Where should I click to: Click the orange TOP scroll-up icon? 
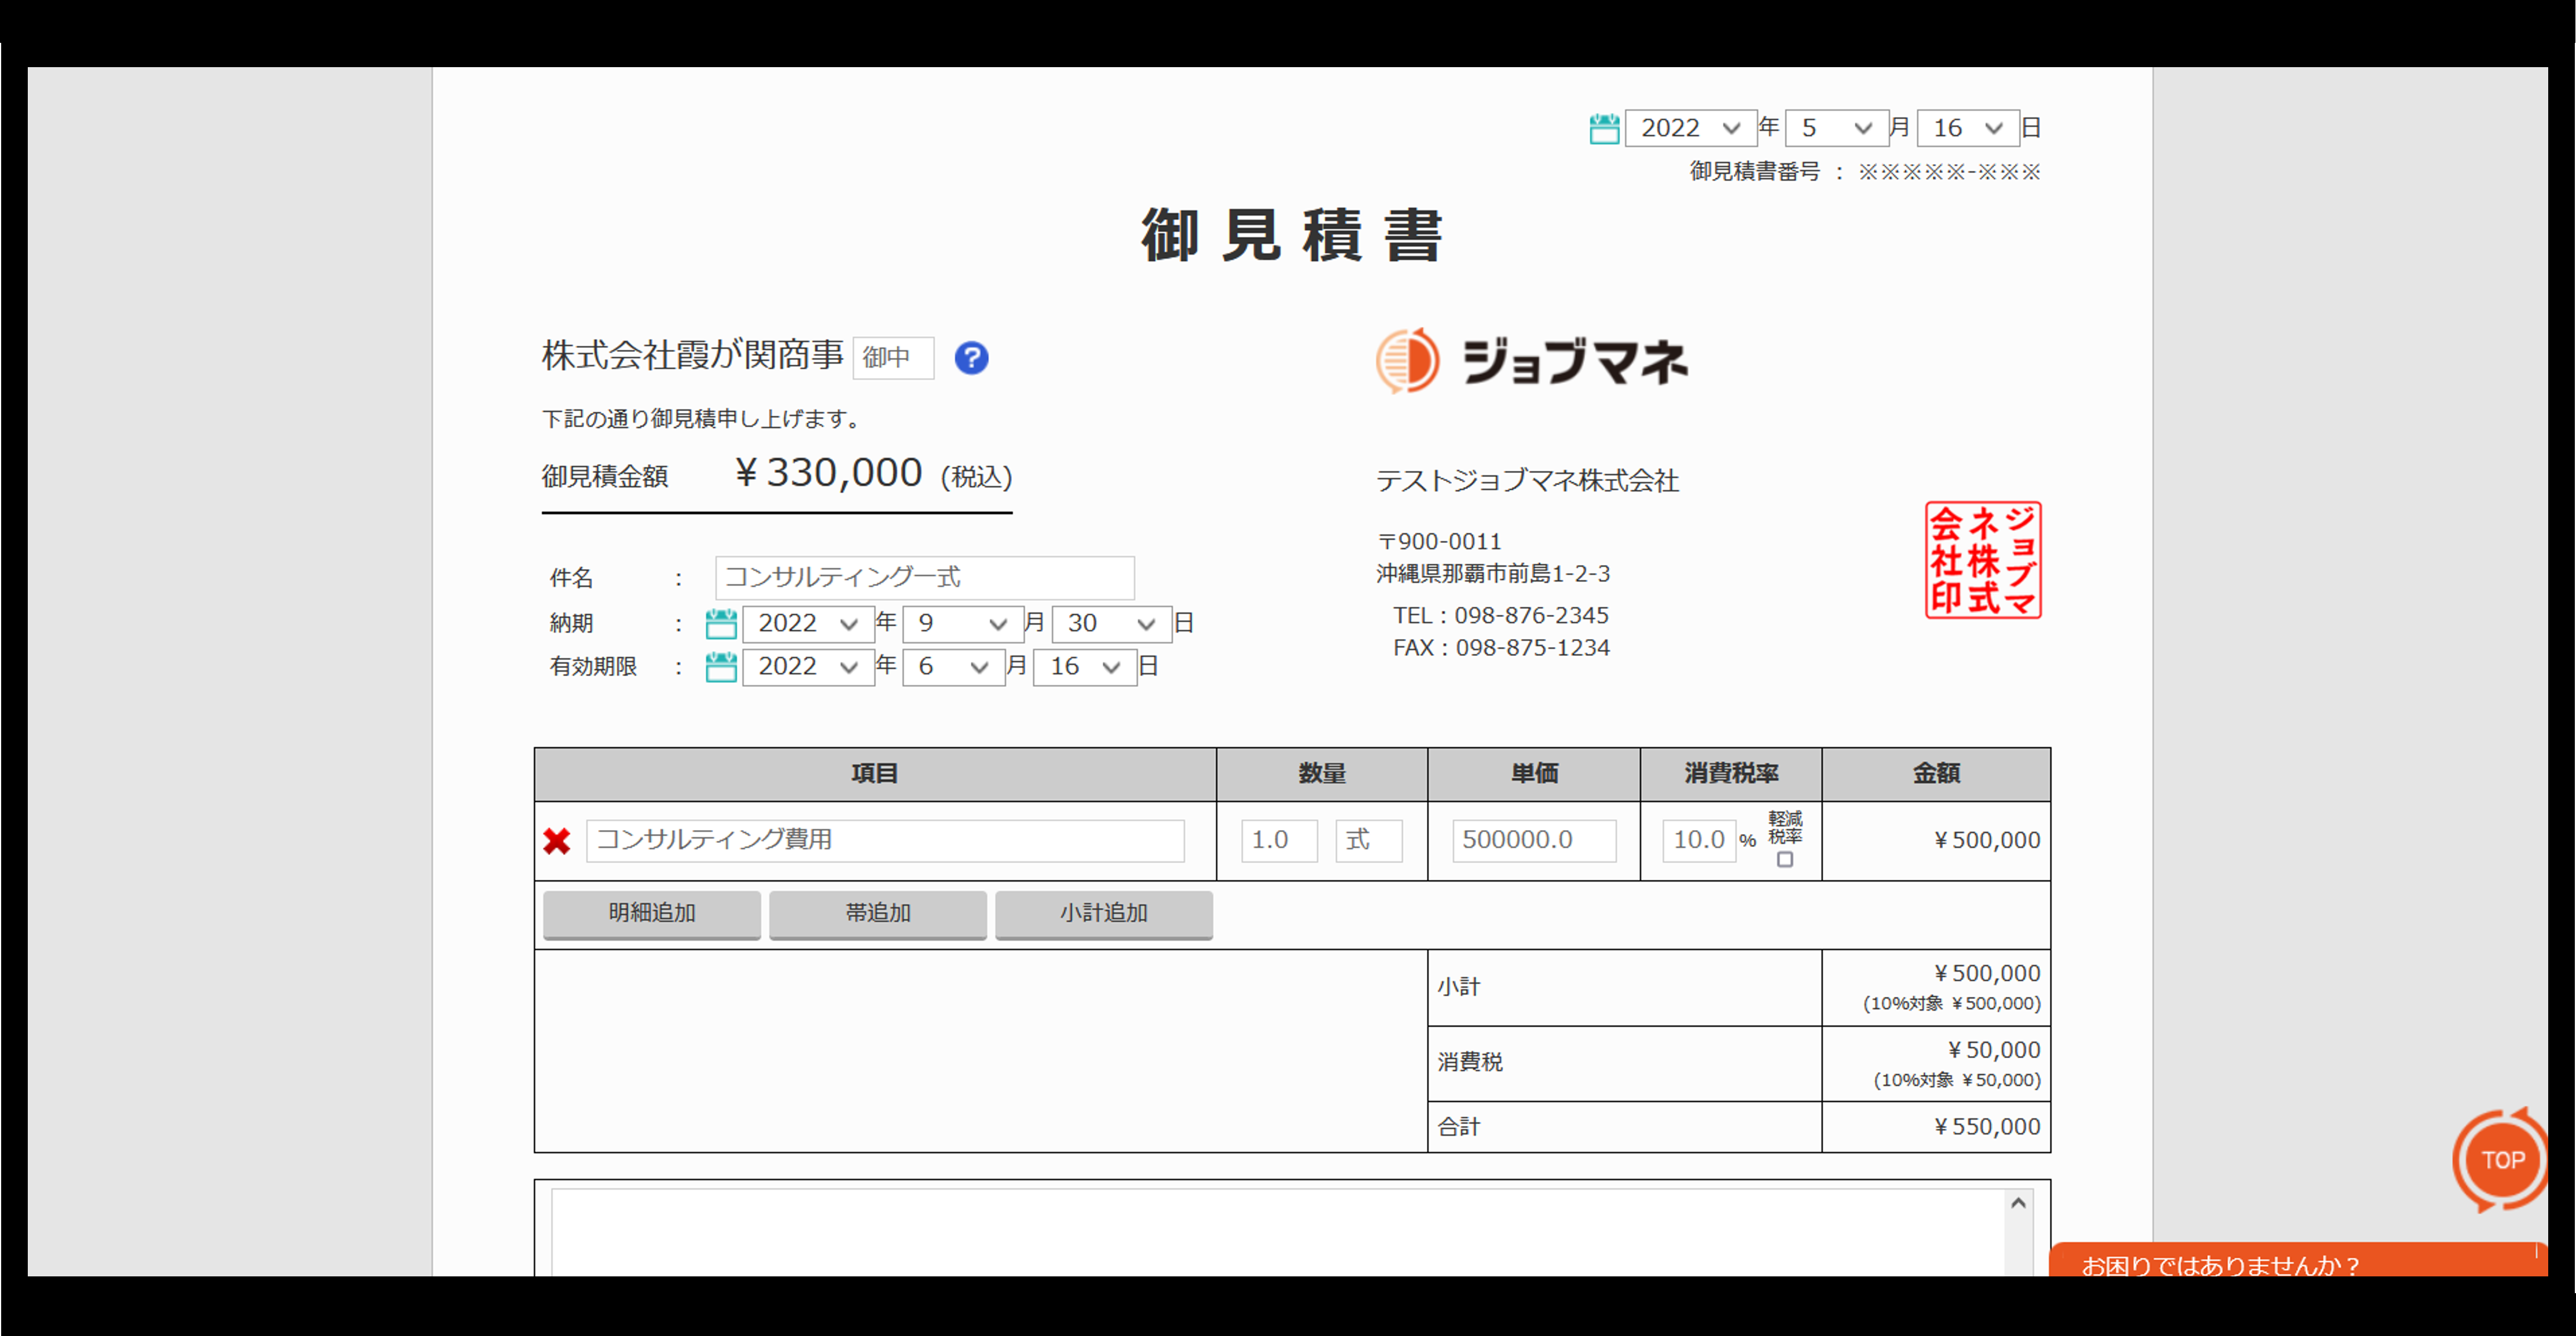coord(2502,1160)
